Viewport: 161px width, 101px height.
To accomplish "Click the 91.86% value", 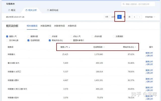I will point(131,63).
